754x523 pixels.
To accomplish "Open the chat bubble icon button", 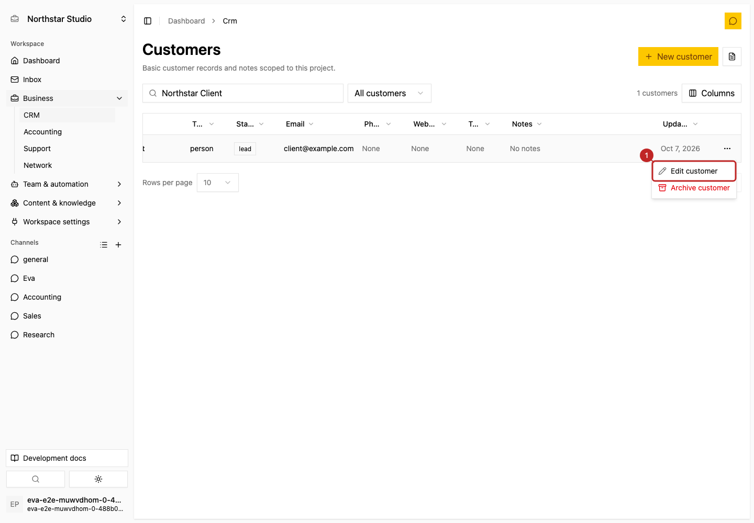I will pos(733,21).
